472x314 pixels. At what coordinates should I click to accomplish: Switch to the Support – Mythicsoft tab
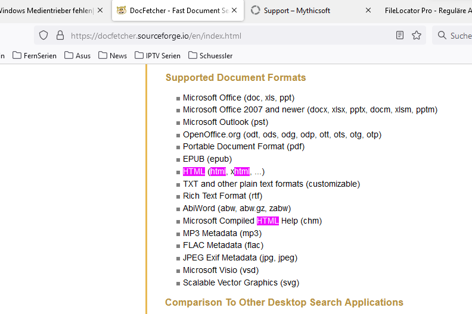[297, 11]
